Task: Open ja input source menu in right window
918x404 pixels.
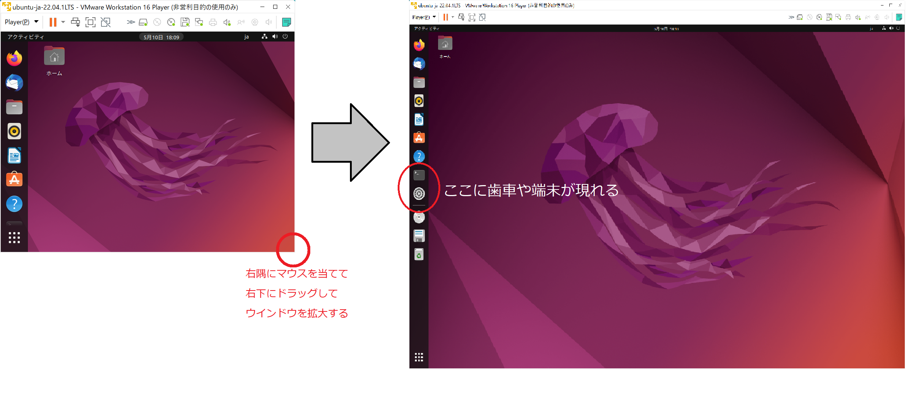Action: tap(871, 29)
